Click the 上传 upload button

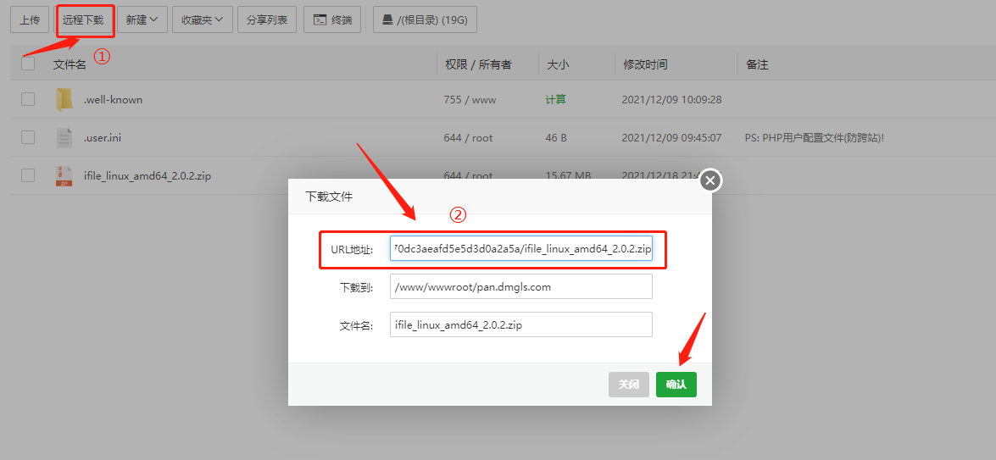coord(30,19)
